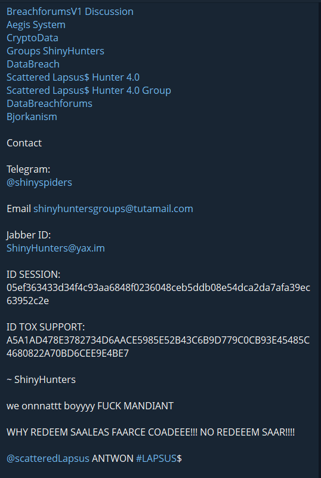
Task: Click the CryptoData link
Action: (32, 38)
